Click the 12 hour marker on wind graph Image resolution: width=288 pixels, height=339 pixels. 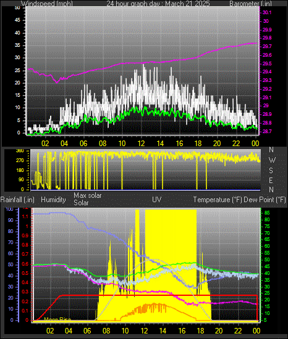point(141,144)
